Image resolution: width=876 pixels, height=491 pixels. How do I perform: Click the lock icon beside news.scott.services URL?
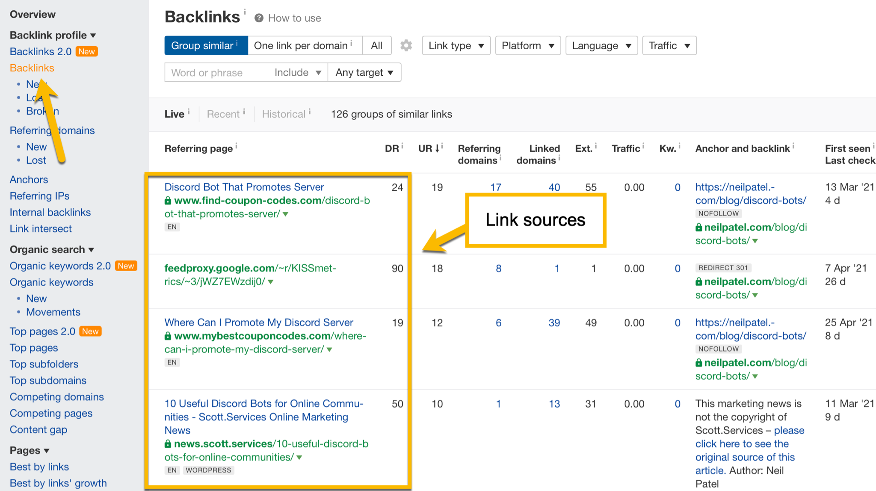pos(168,444)
